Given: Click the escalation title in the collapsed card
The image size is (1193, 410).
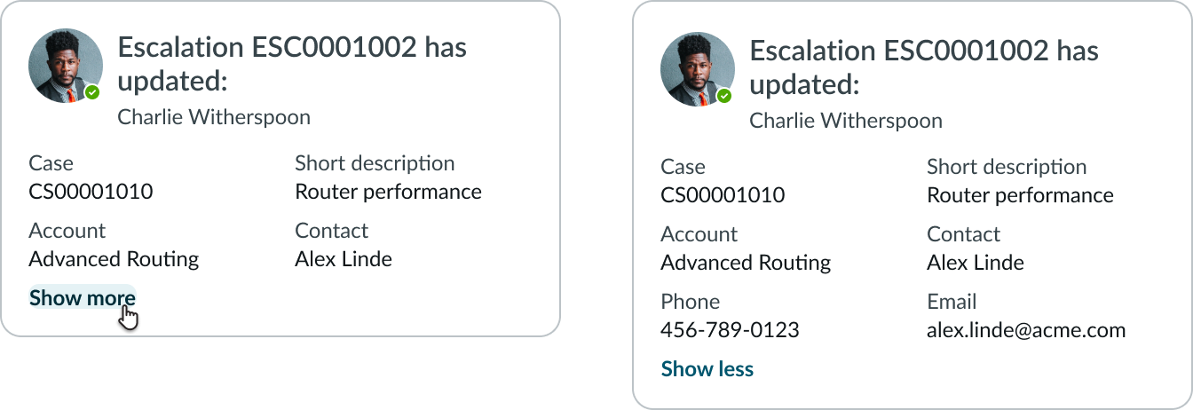Looking at the screenshot, I should click(x=292, y=64).
